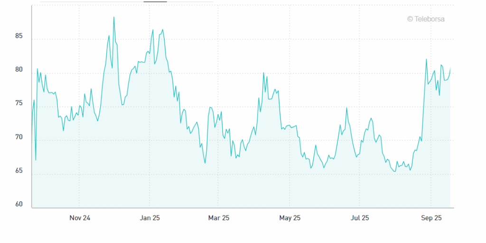Click the highest chart peak in December

pos(114,18)
